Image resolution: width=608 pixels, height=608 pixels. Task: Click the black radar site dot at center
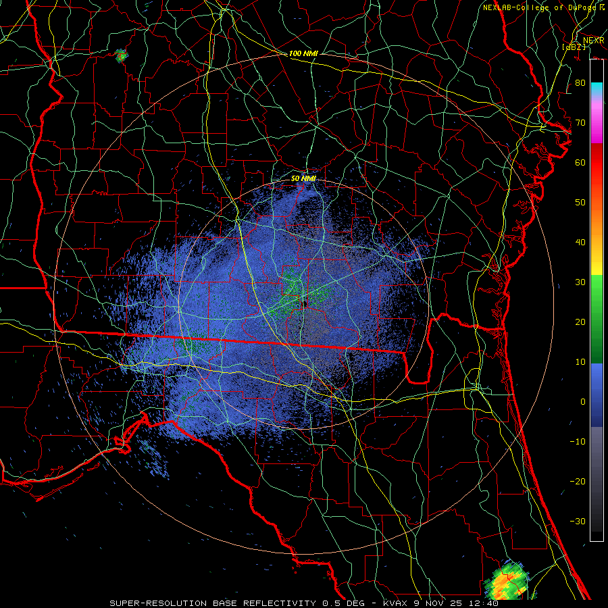(x=305, y=304)
